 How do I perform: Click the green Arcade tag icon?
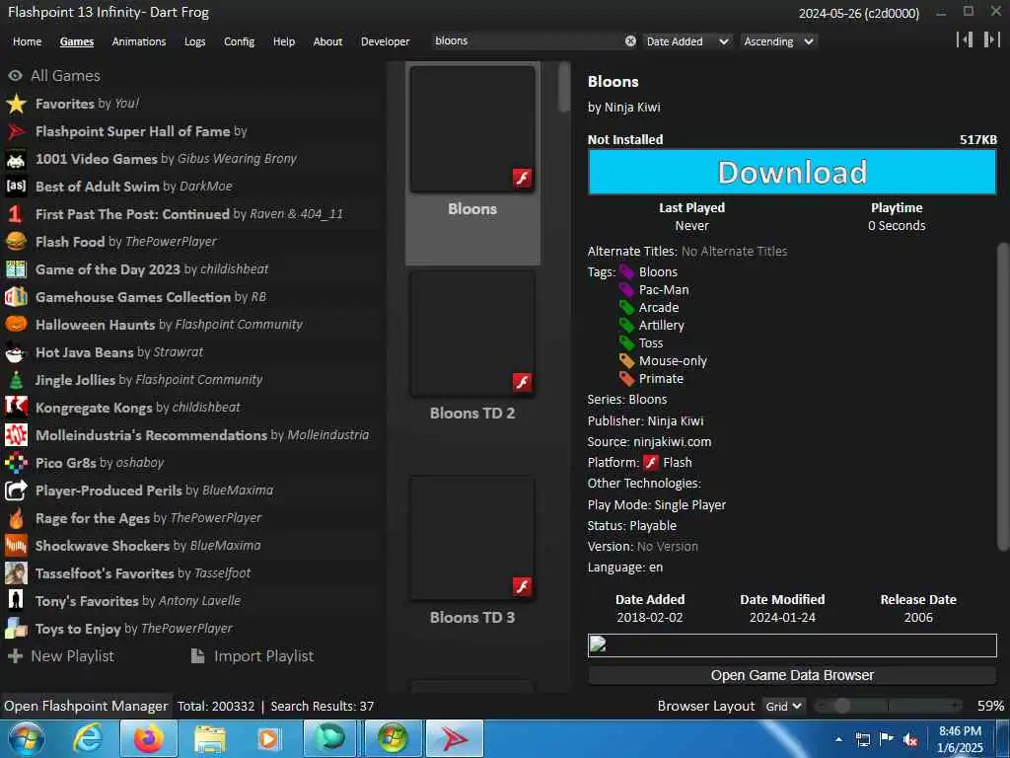tap(626, 308)
